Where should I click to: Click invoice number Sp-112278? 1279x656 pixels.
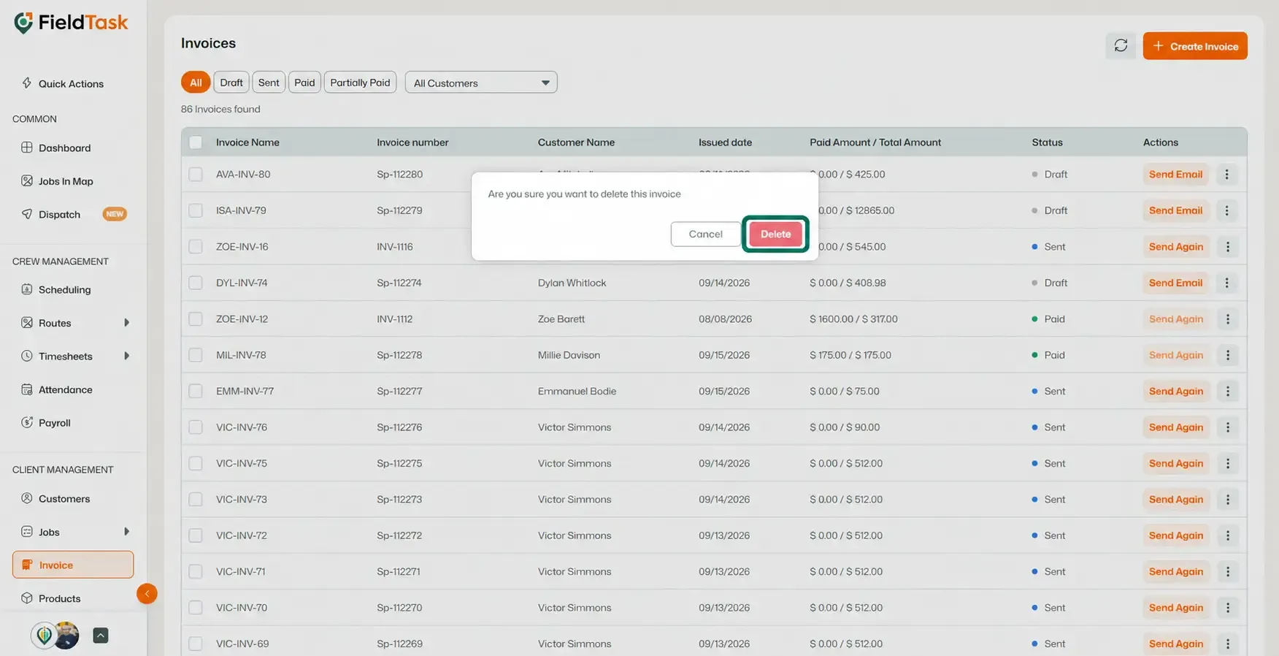point(399,355)
